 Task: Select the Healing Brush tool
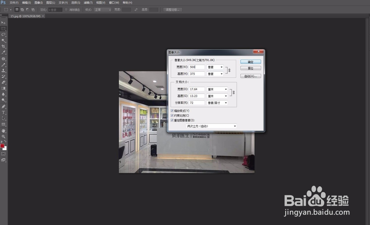pyautogui.click(x=3, y=59)
